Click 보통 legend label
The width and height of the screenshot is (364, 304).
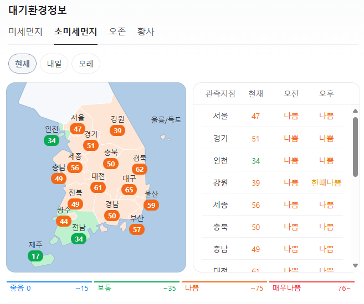click(x=105, y=288)
